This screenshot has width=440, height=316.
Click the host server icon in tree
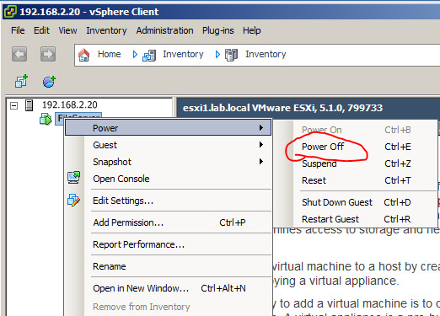[30, 105]
